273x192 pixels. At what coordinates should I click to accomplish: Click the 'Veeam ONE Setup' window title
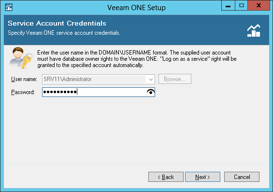click(136, 8)
